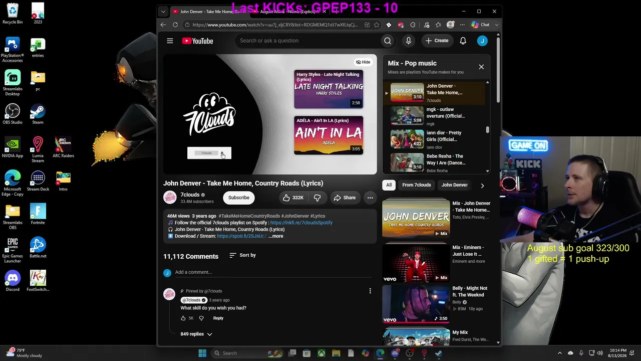Open OBS Studio desktop shortcut

[13, 114]
